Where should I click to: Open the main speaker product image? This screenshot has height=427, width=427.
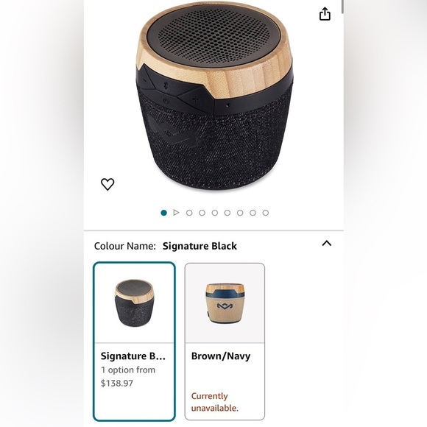[x=214, y=95]
